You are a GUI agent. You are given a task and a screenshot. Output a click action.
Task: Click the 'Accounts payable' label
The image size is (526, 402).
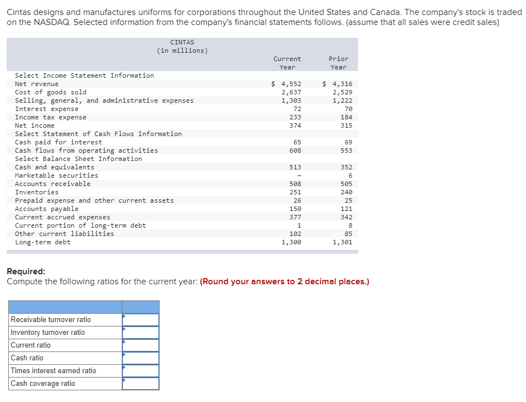coord(47,209)
